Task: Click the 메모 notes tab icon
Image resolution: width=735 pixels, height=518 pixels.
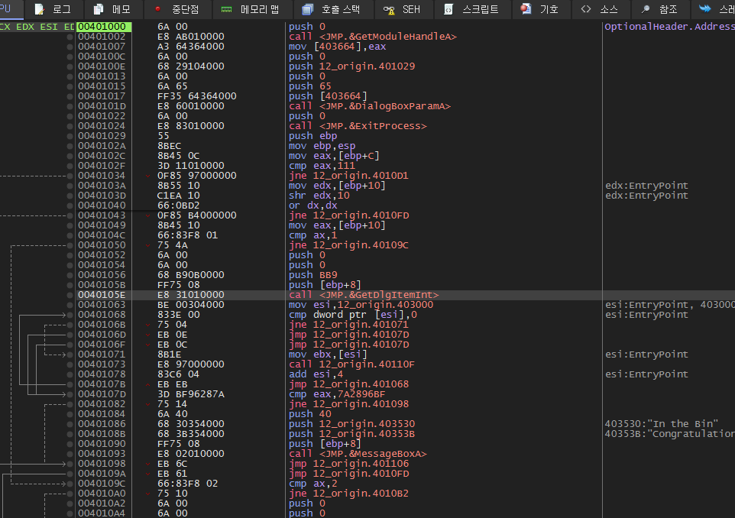Action: click(99, 9)
